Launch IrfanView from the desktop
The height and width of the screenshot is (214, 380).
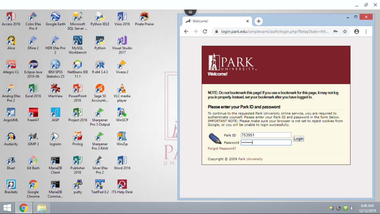[x=55, y=91]
